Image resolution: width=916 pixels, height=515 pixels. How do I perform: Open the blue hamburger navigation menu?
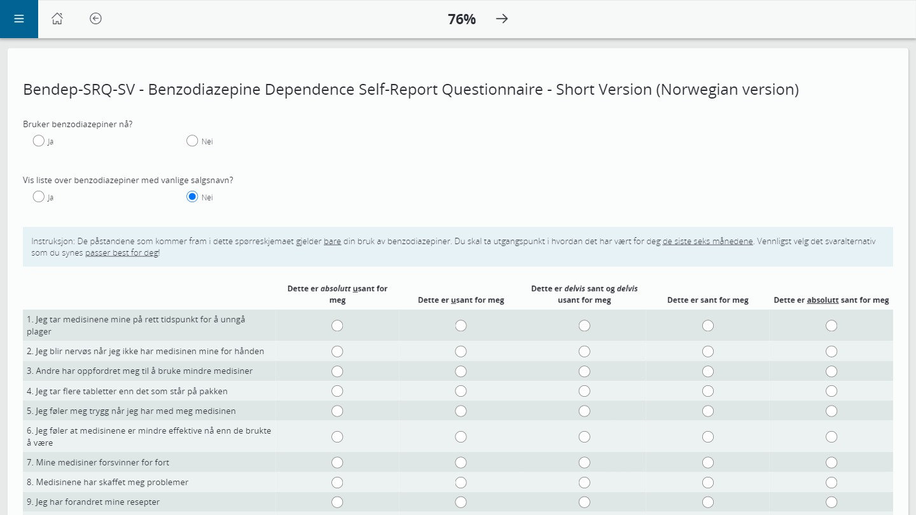18,18
